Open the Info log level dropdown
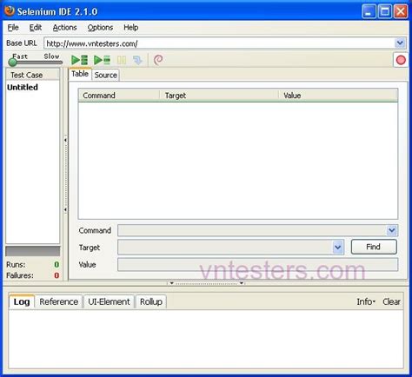Viewport: 412px width, 377px height. click(x=366, y=301)
